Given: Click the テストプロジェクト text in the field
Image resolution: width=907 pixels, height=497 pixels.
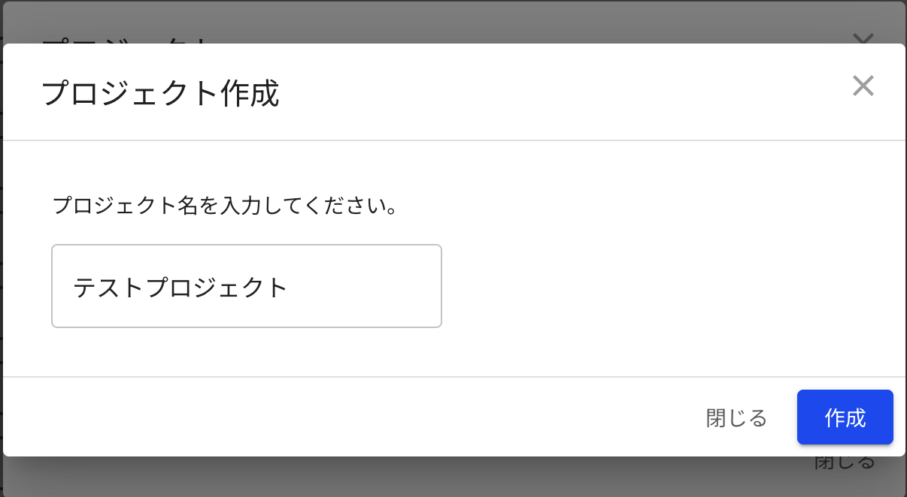Looking at the screenshot, I should coord(181,287).
